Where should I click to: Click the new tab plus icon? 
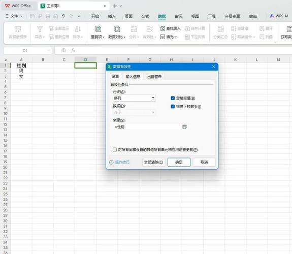(115, 6)
